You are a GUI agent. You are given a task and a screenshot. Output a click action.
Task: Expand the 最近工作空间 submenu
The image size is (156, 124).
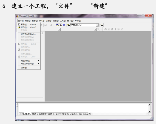tap(29, 64)
